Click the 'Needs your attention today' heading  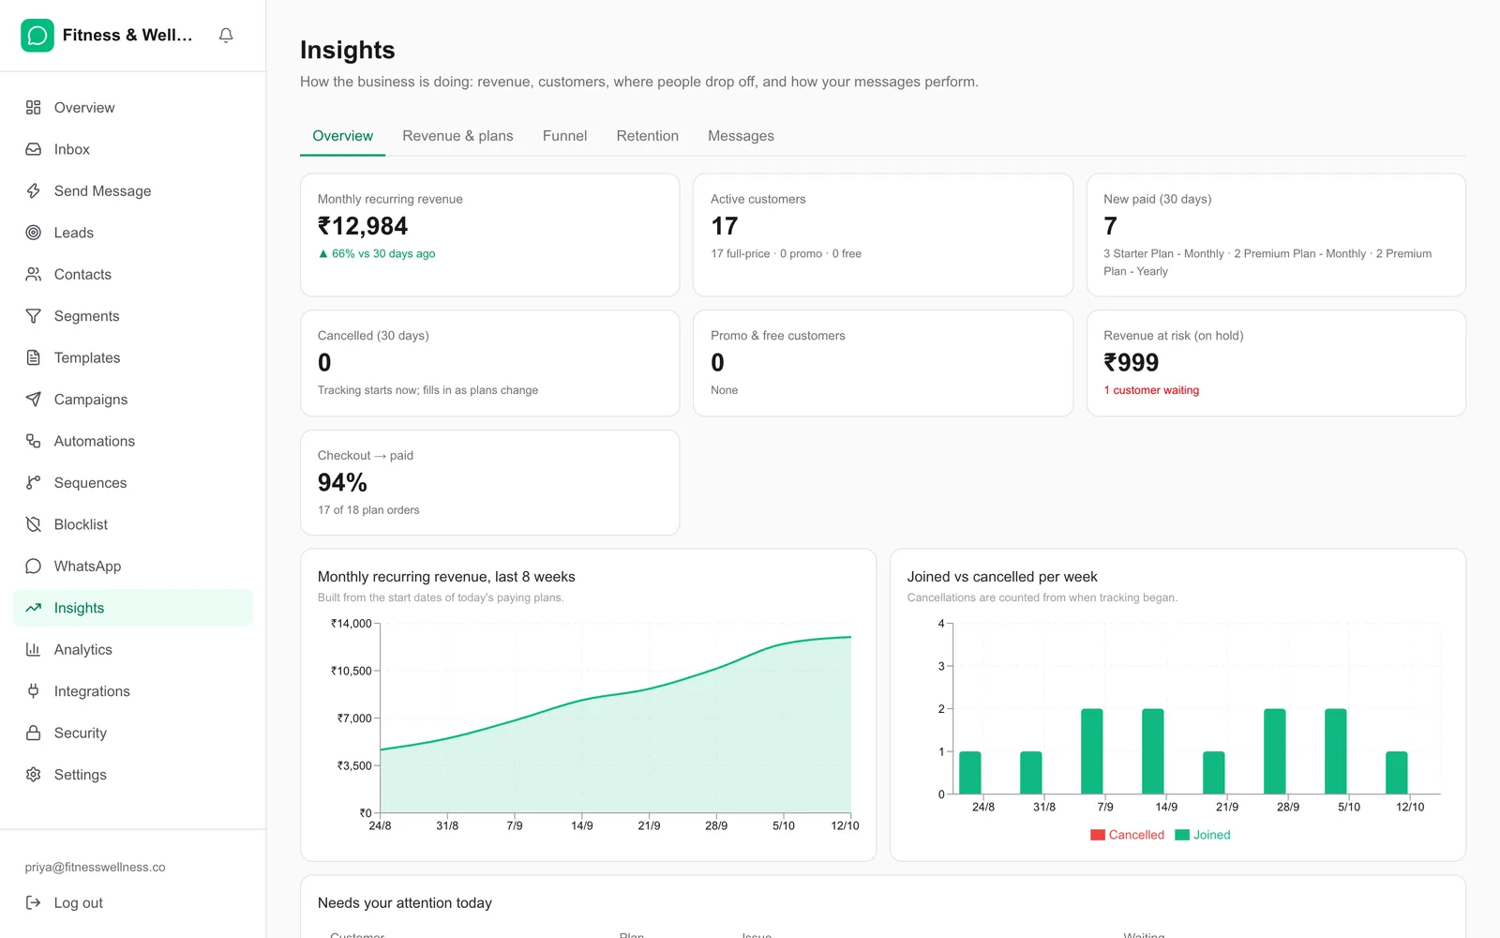pyautogui.click(x=405, y=903)
